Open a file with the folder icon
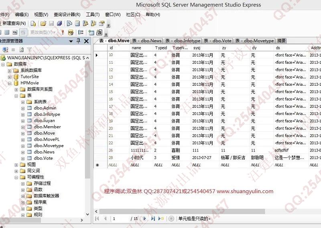 tap(43, 24)
